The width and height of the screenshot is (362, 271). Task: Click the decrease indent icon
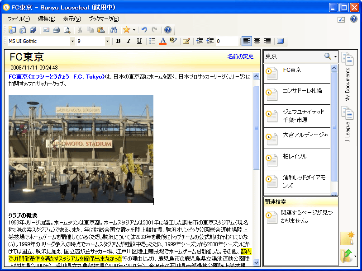pyautogui.click(x=200, y=41)
